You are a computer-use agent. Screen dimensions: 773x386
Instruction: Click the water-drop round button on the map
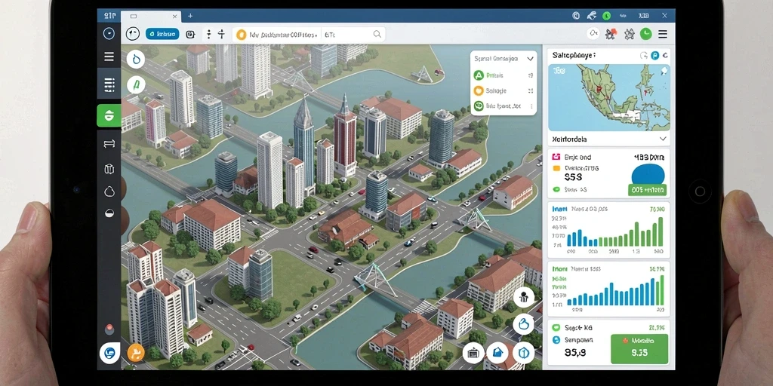(x=136, y=59)
